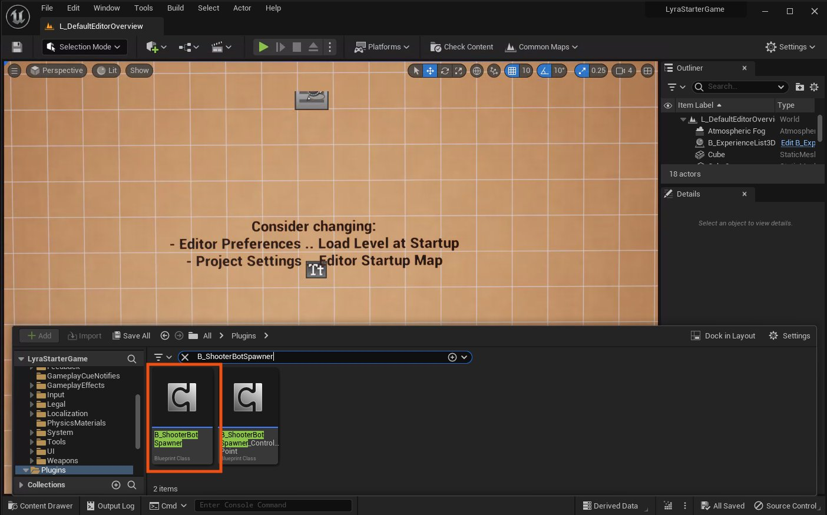Clear the B_ShooterBotSpawner search text
This screenshot has height=515, width=827.
[185, 357]
